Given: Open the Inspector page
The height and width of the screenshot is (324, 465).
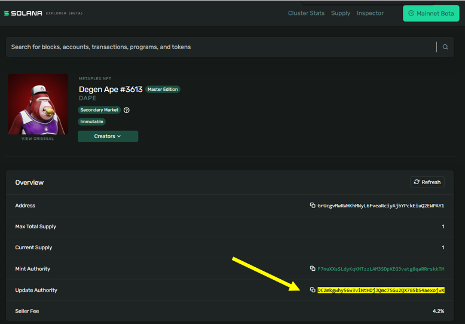Looking at the screenshot, I should [370, 13].
